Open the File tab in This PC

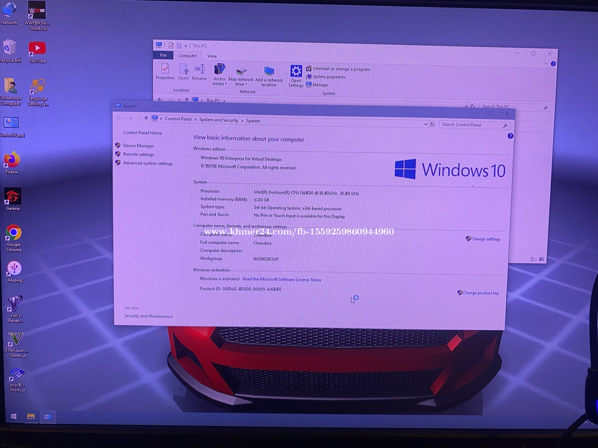coord(163,55)
